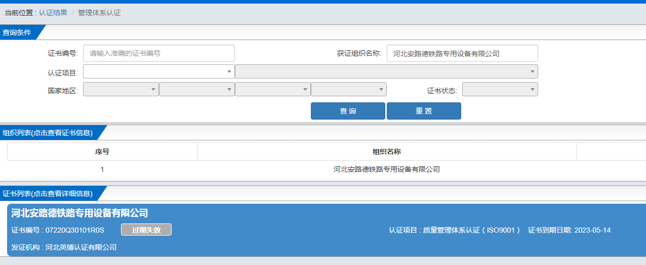Screen dimensions: 646x265
Task: Open the certificate card title 河北安路德铁路专用设备有限公司
Action: tap(79, 213)
